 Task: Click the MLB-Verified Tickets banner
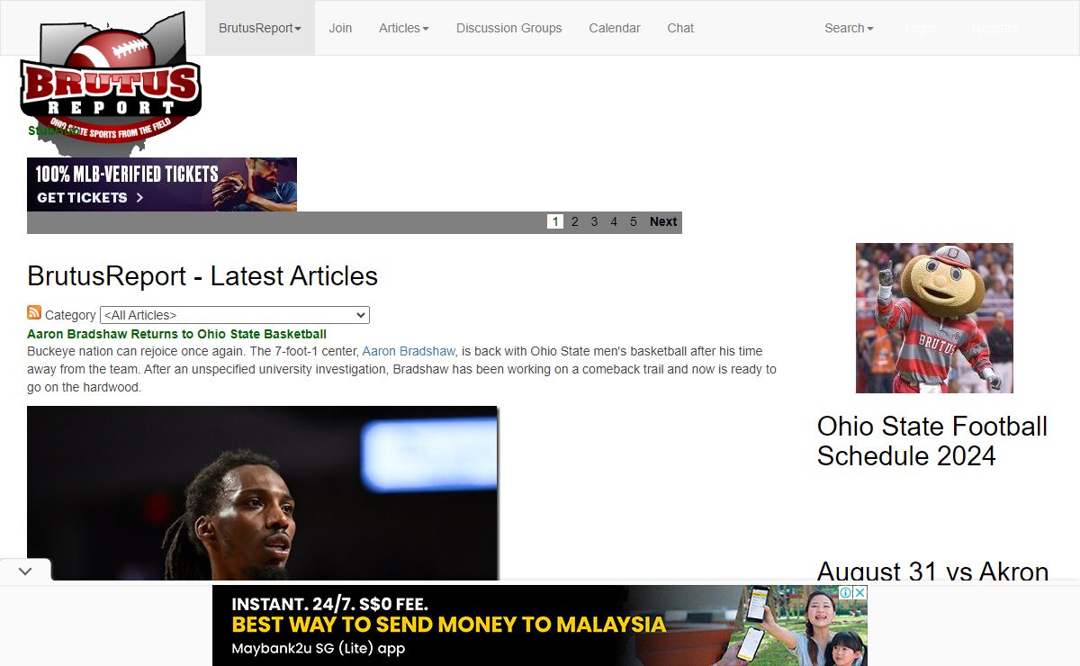[x=162, y=184]
